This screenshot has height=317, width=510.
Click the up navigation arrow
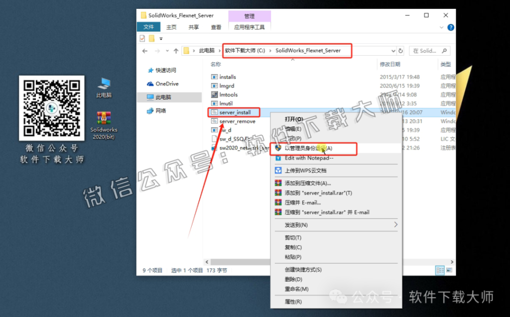pos(176,50)
